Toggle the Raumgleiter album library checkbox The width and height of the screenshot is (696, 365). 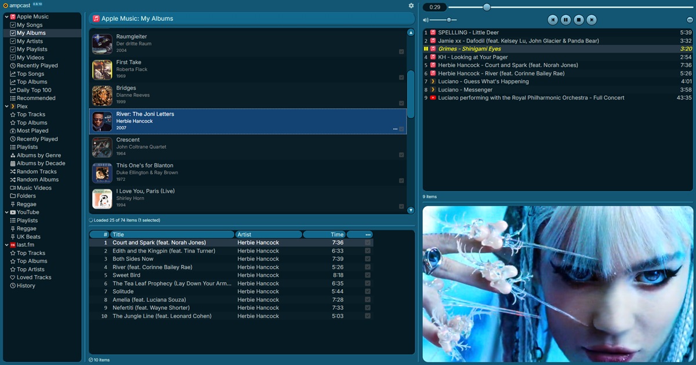click(401, 52)
